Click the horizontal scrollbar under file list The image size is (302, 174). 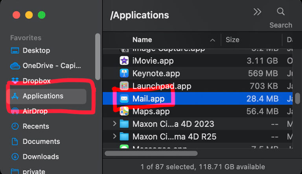tap(151, 154)
